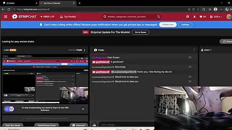
Task: Open new browser tab with plus
Action: pyautogui.click(x=79, y=3)
